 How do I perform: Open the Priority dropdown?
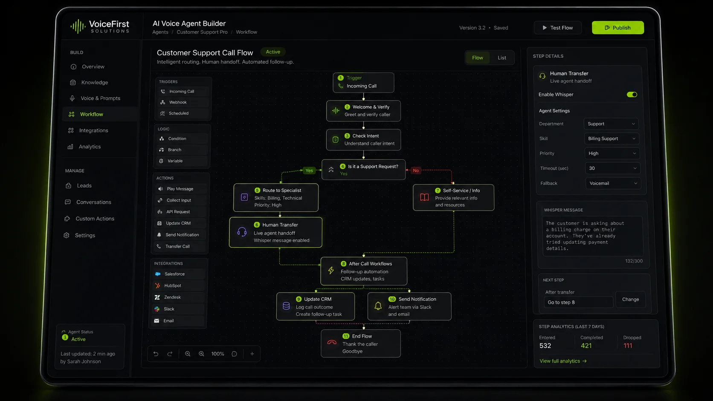tap(612, 153)
